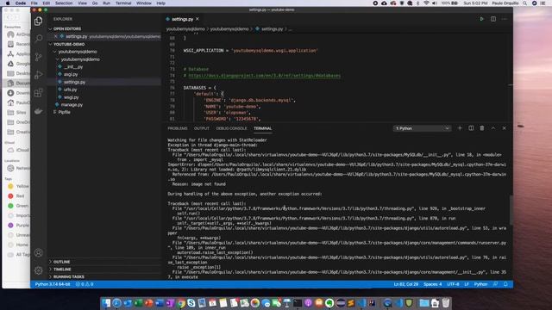Screen dimensions: 552x310
Task: Kill the terminal with trash icon
Action: (482, 128)
